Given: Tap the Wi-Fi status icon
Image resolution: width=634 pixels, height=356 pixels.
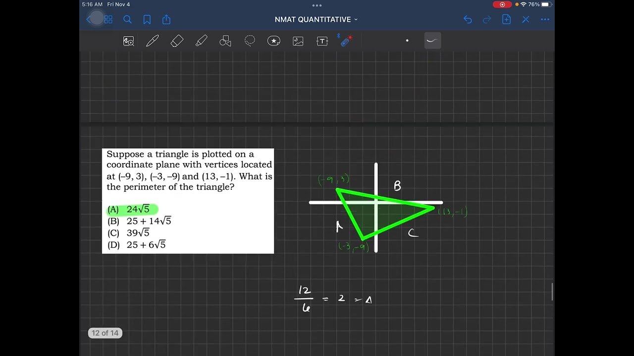Looking at the screenshot, I should (x=523, y=4).
